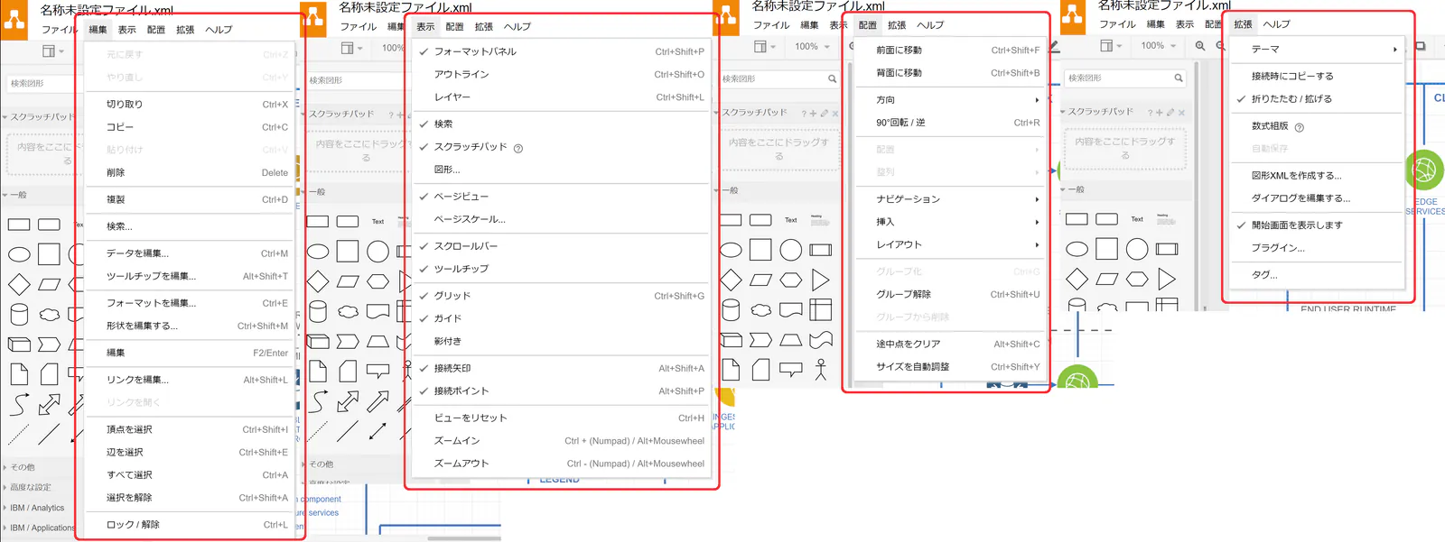Screen dimensions: 1445x542
Task: Choose 切り取り from the 編集 menu
Action: [x=190, y=105]
